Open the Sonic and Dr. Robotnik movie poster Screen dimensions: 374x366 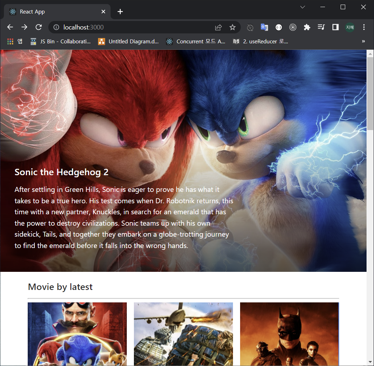(77, 334)
